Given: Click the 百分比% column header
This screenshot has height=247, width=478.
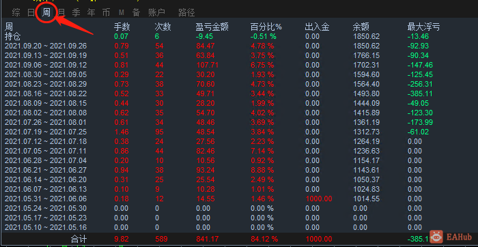Looking at the screenshot, I should tap(266, 27).
